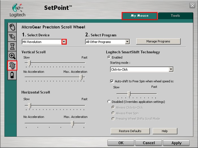Click the Logitech SmartShift Technology heading
The image size is (198, 148).
[133, 52]
